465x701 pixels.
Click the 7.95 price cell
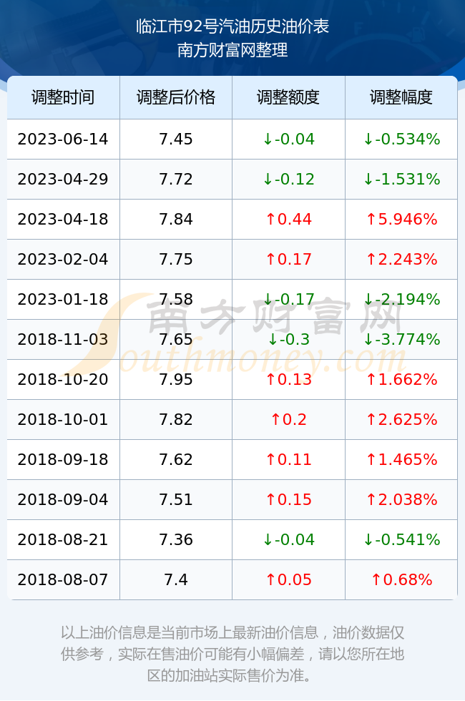pos(176,379)
